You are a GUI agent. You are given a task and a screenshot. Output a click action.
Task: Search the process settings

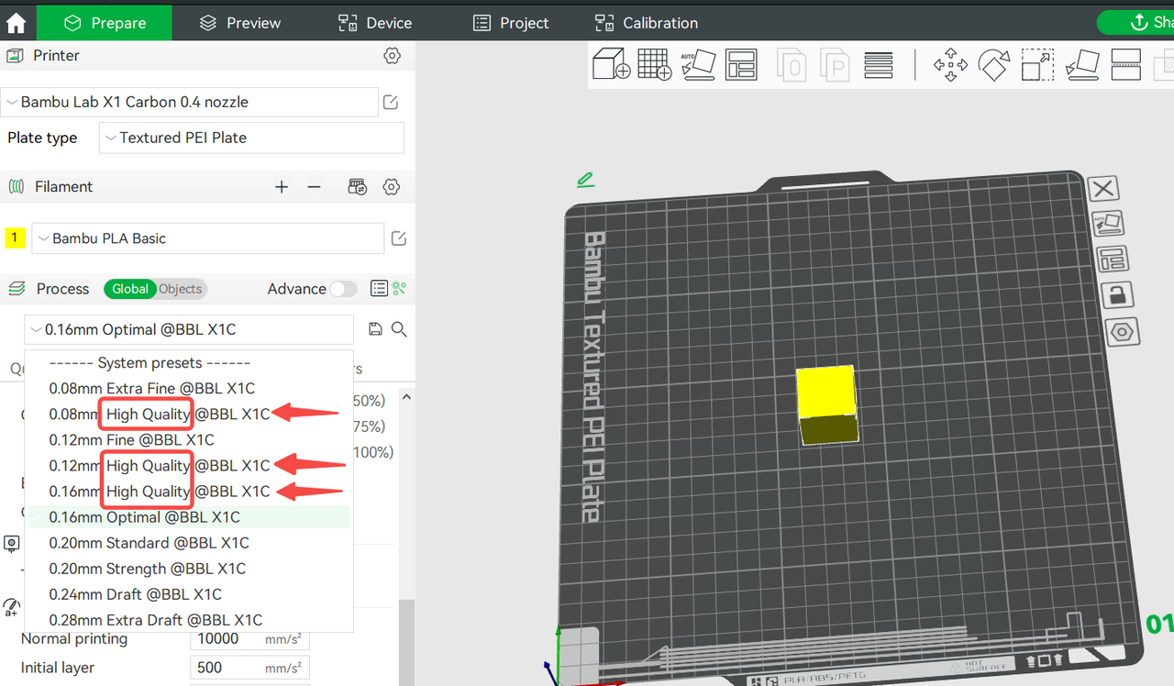click(399, 329)
